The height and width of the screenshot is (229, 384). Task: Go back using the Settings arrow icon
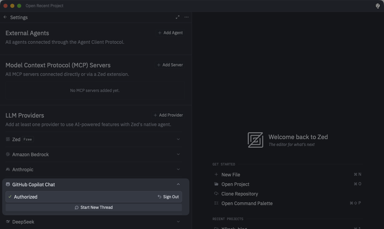pos(5,17)
